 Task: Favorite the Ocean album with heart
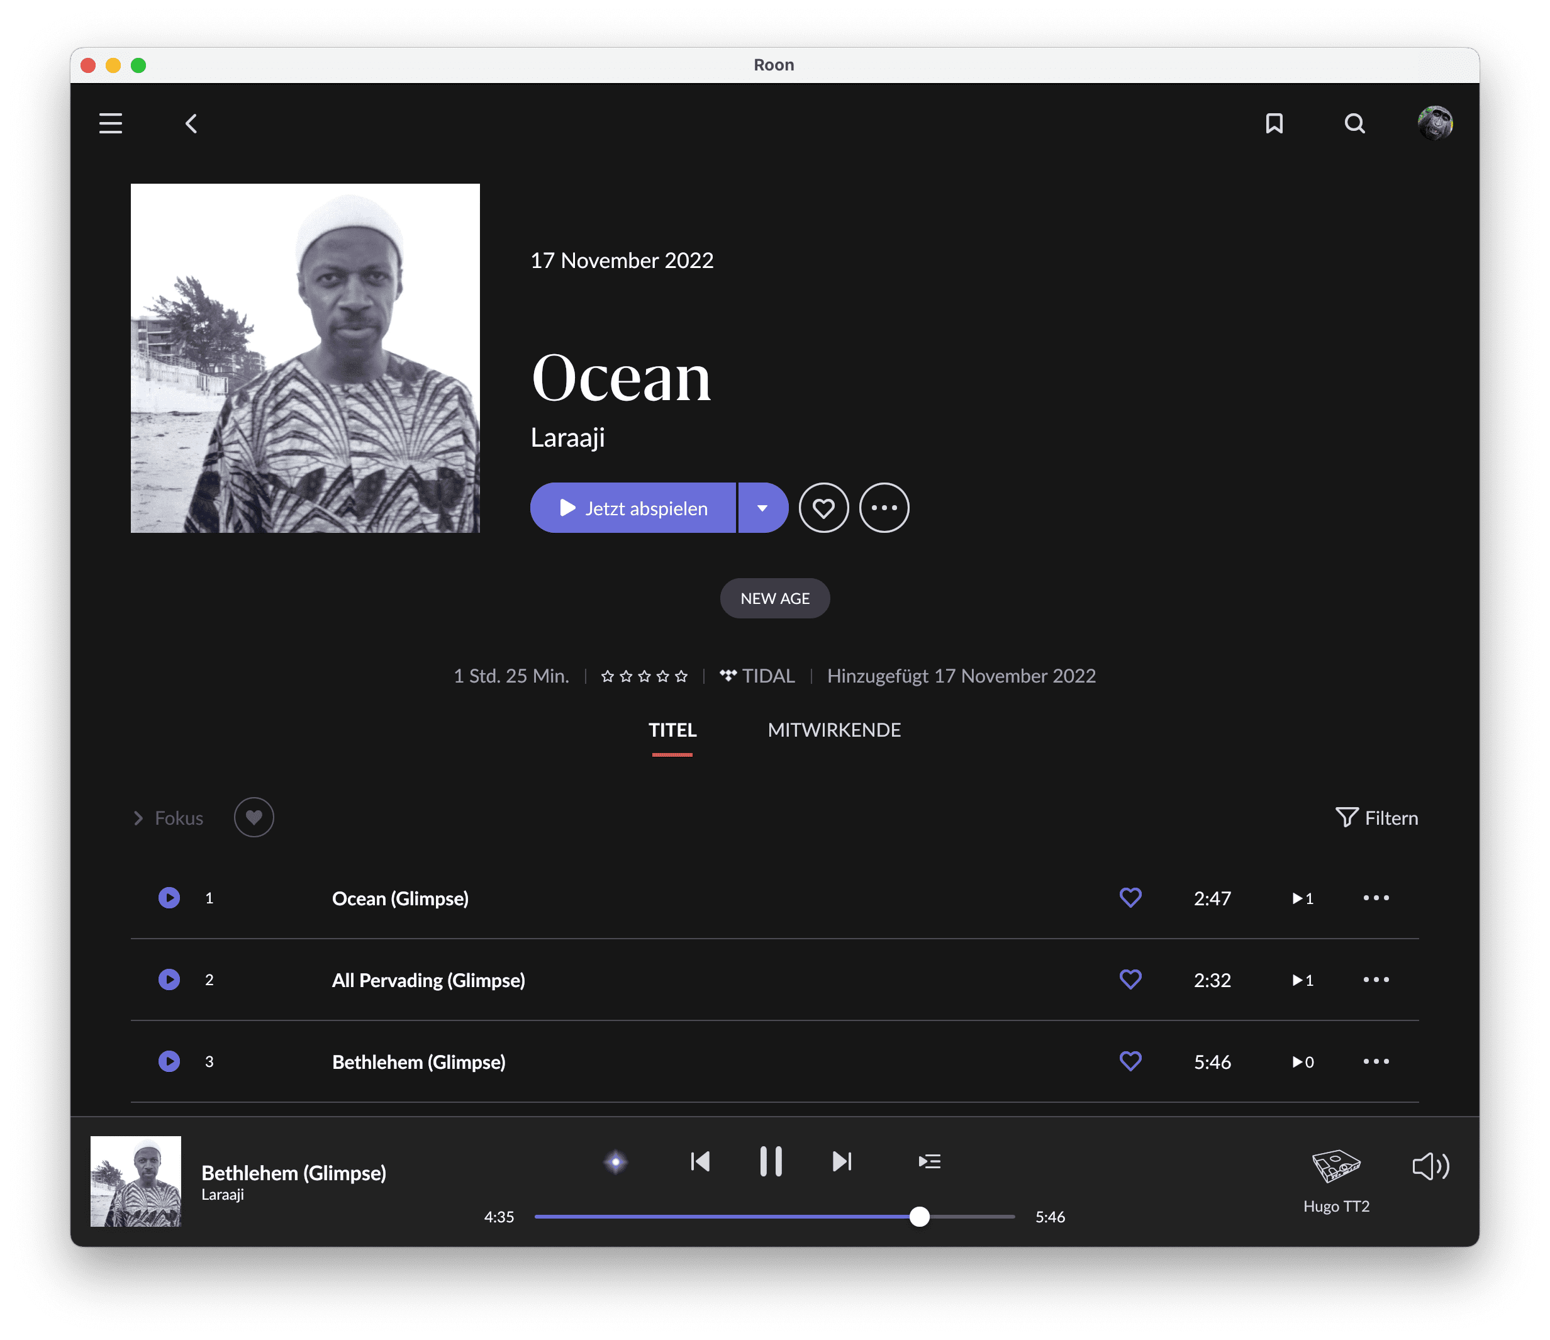point(823,508)
